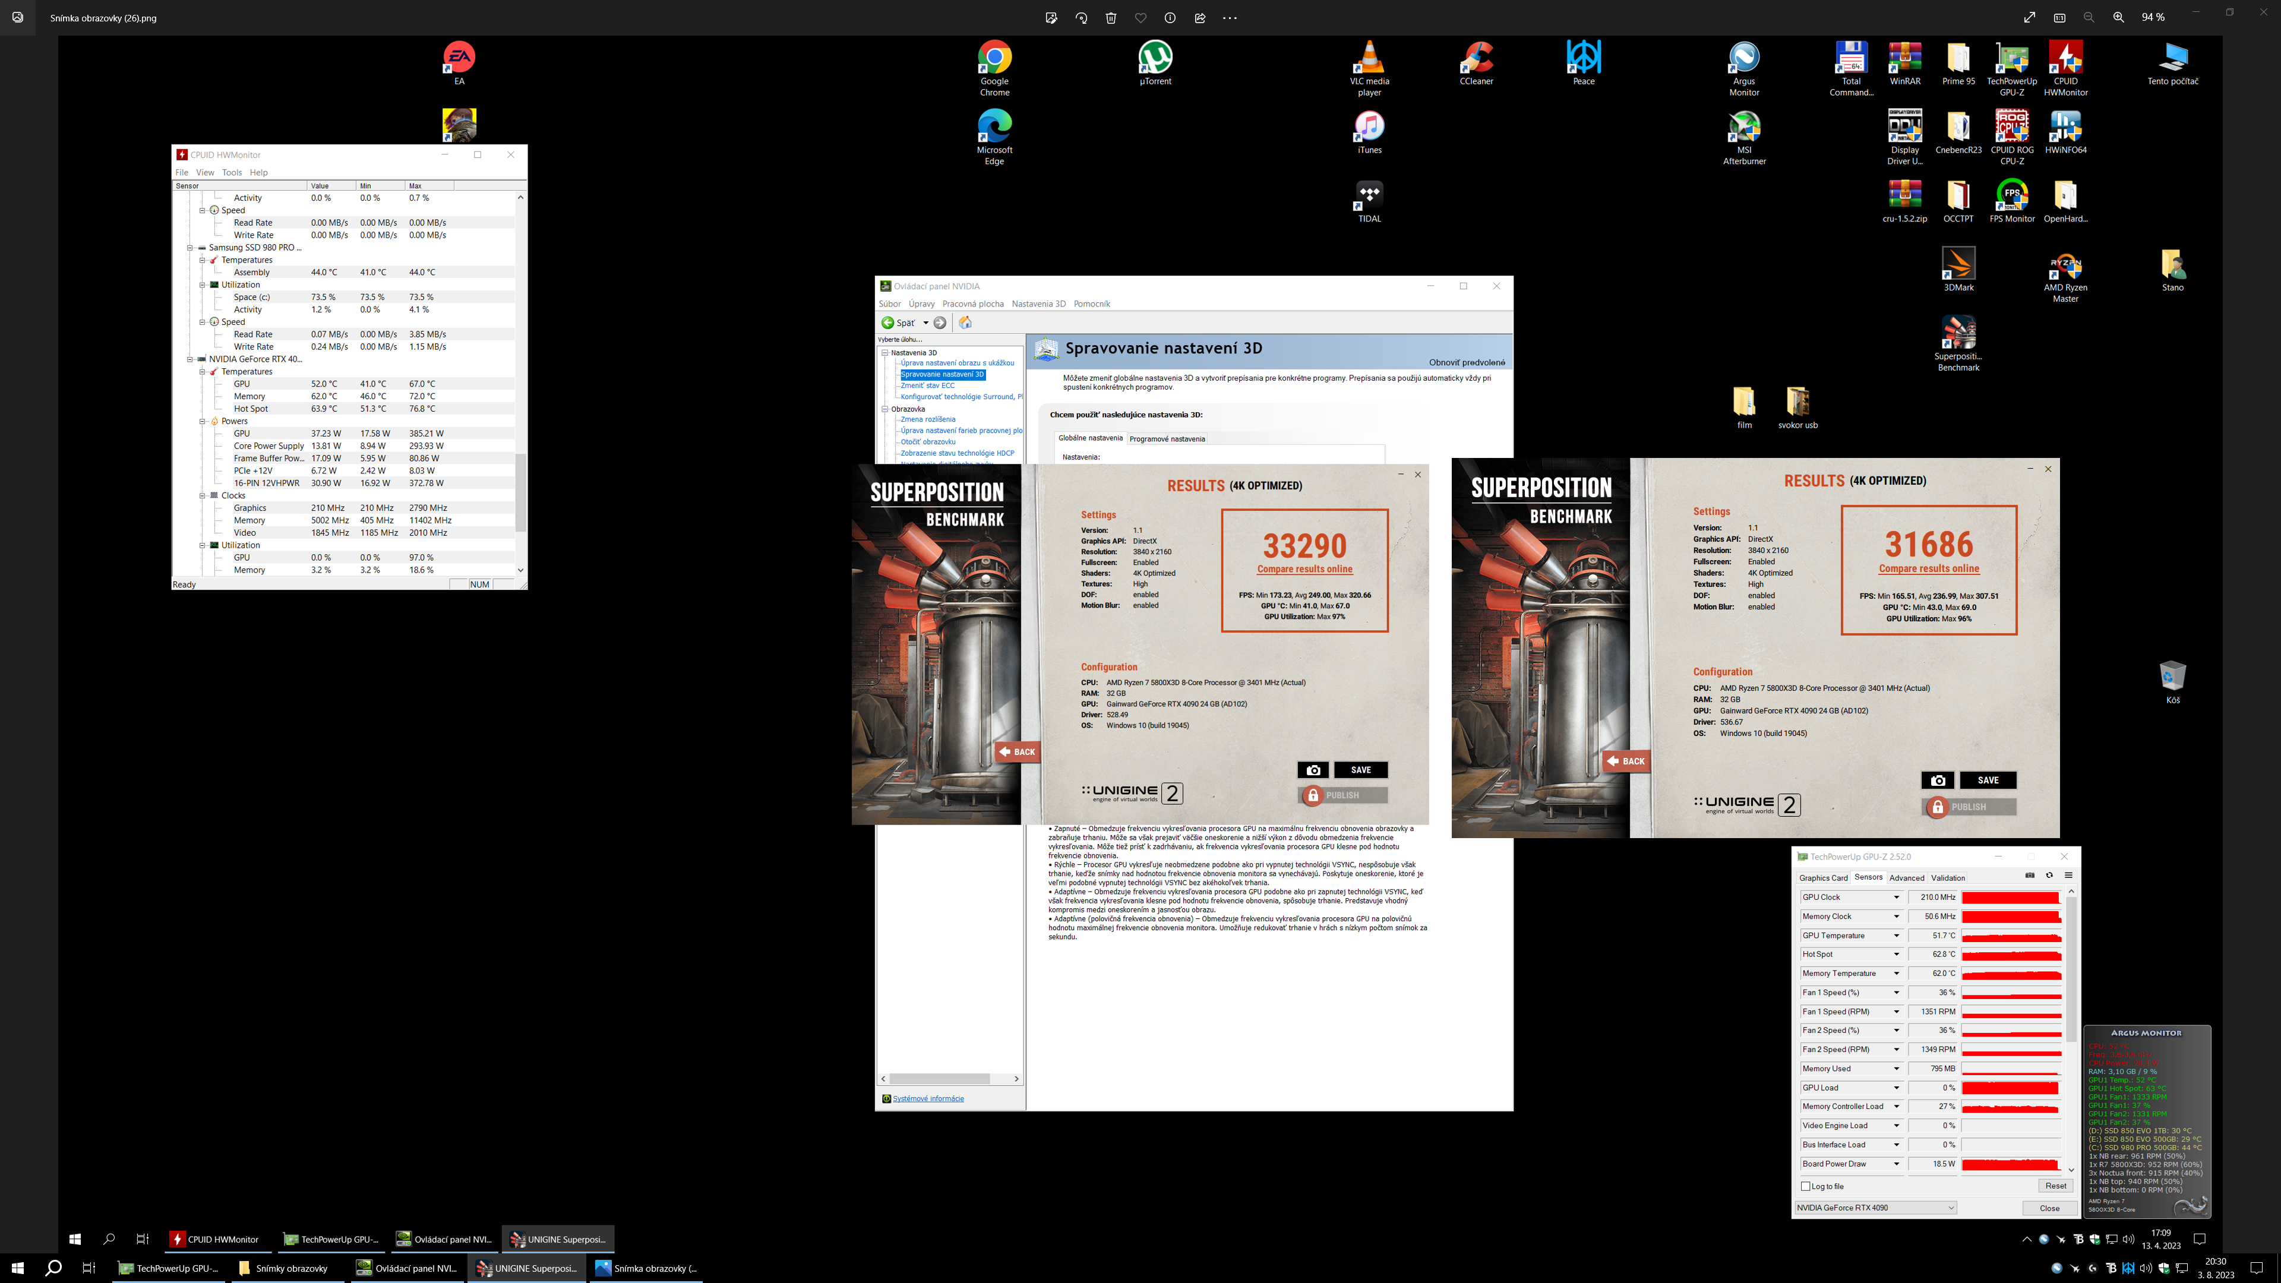Click the GPU-Z screenshot camera icon

click(2030, 876)
